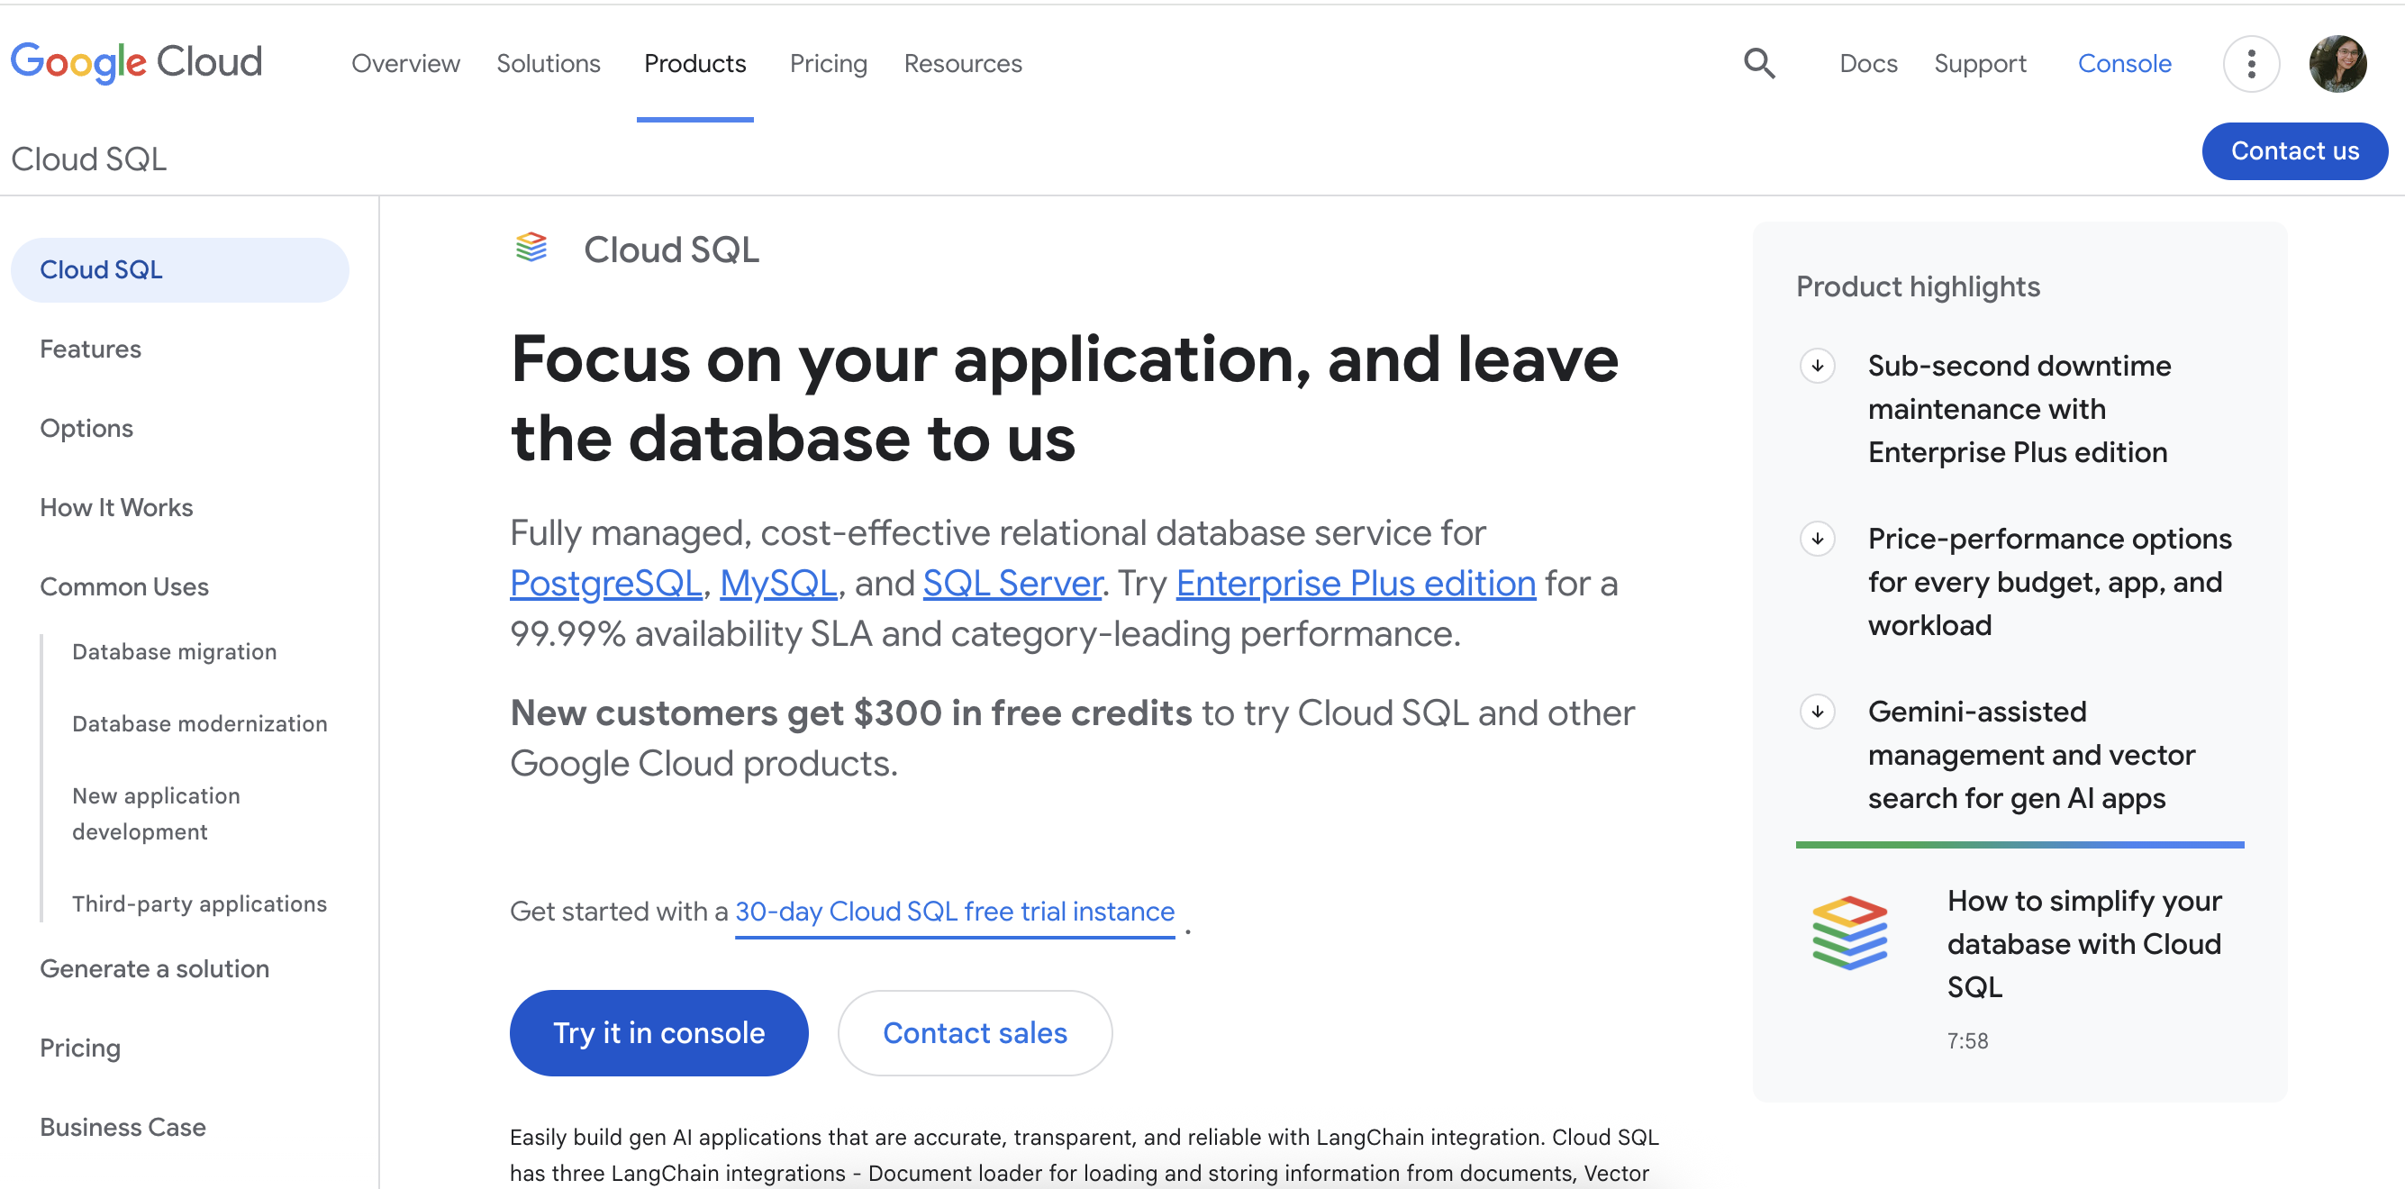Click the user profile avatar

[x=2337, y=63]
